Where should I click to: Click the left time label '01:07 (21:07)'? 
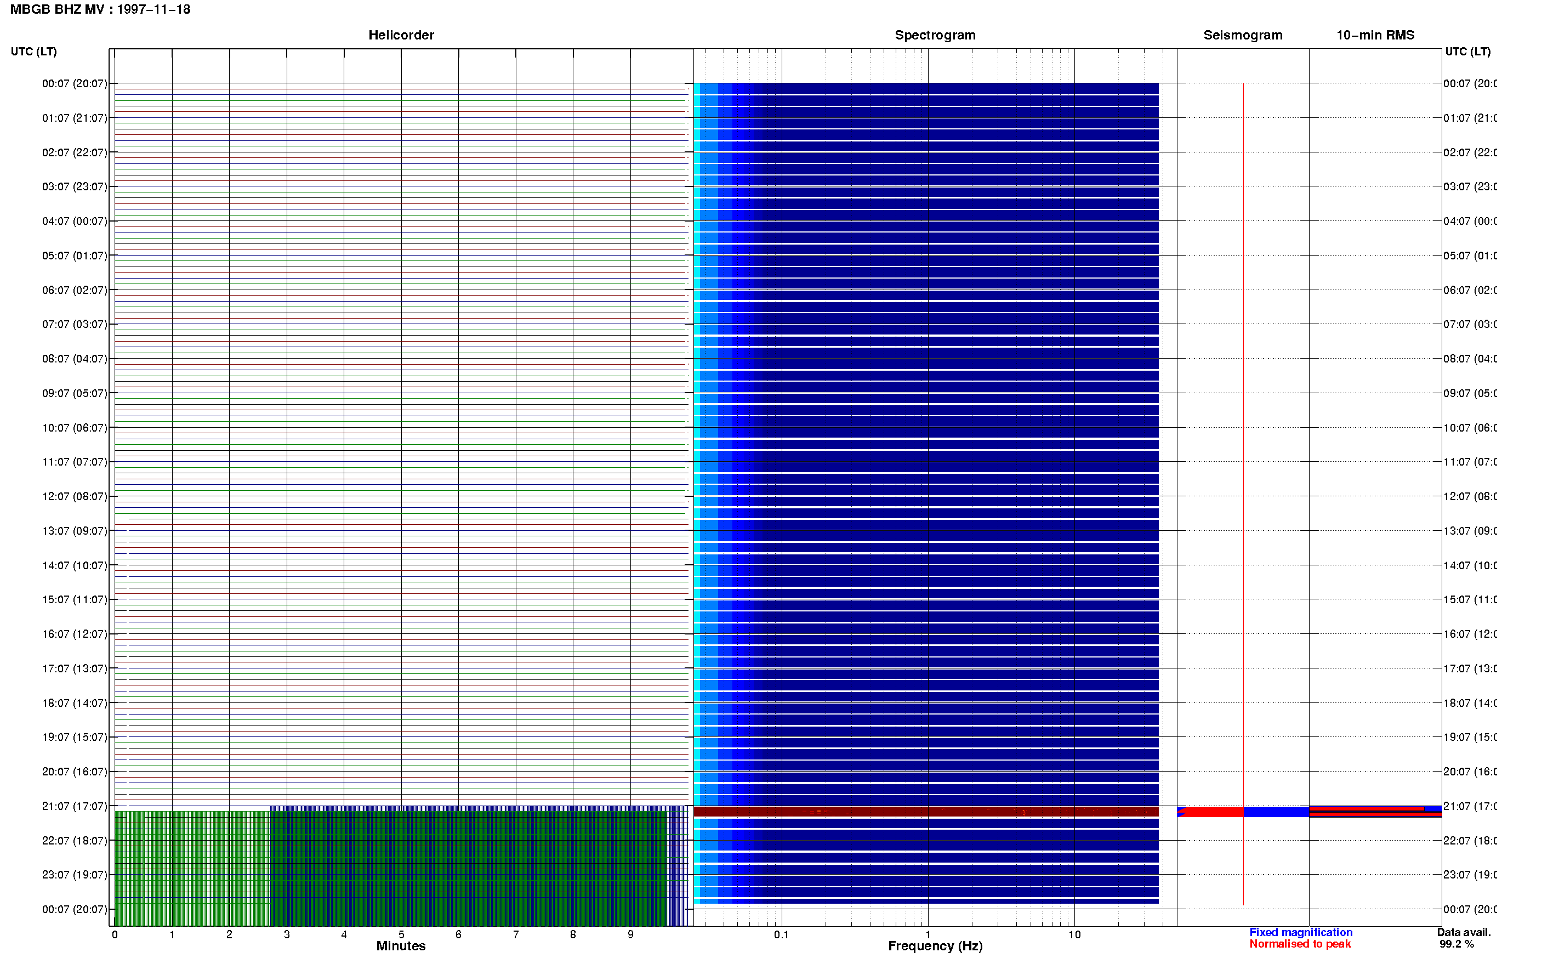pyautogui.click(x=75, y=118)
